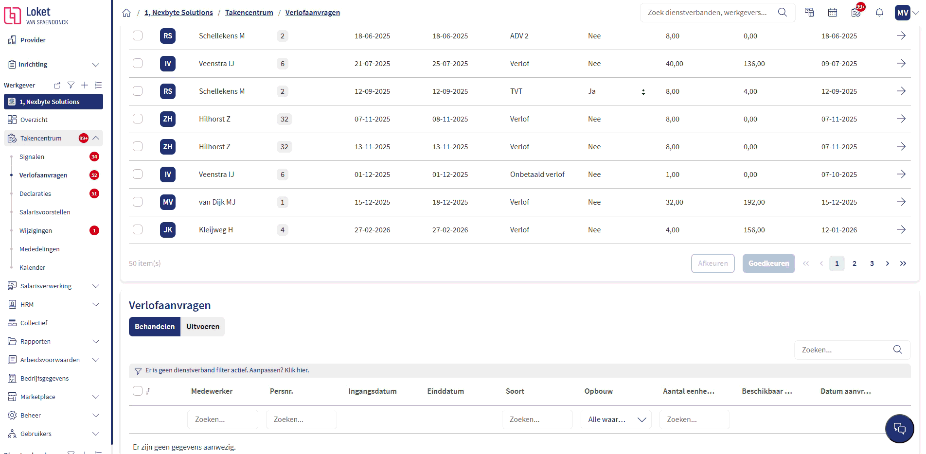The height and width of the screenshot is (454, 926).
Task: Click the Medewerker column search field
Action: [222, 419]
